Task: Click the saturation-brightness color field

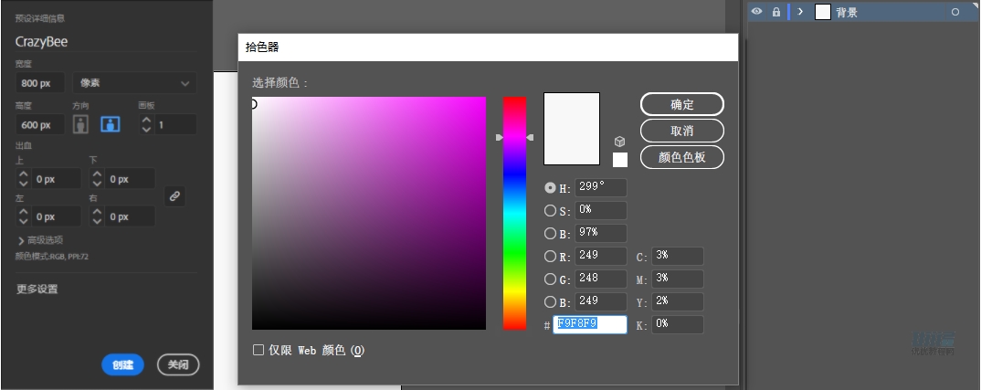Action: click(369, 213)
